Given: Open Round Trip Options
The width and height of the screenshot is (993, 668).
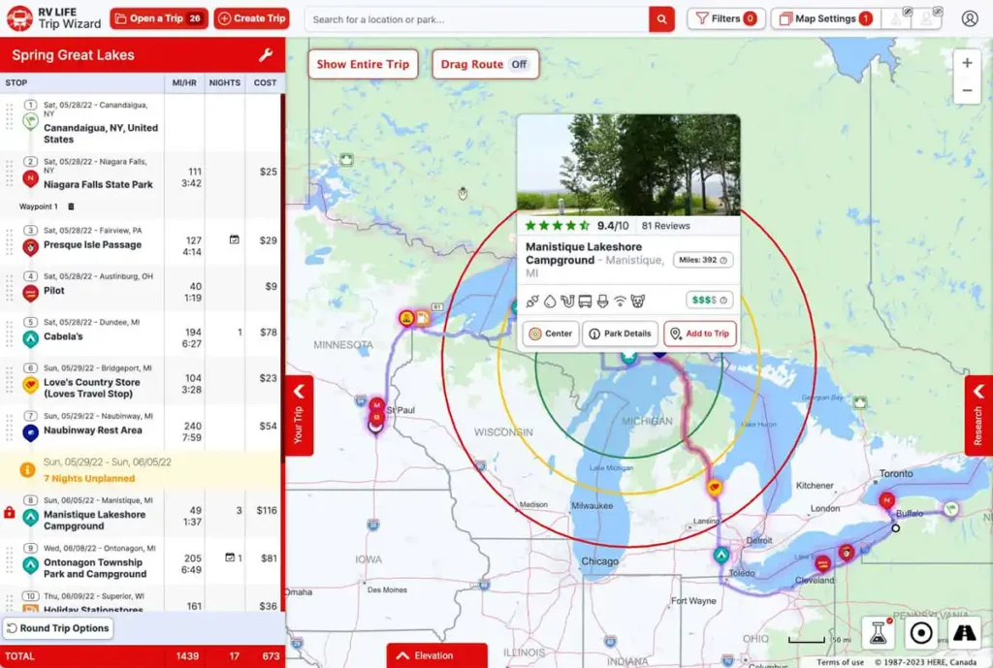Looking at the screenshot, I should 58,628.
